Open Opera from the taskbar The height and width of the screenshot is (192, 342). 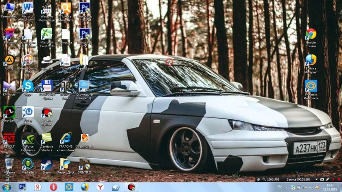point(53,187)
